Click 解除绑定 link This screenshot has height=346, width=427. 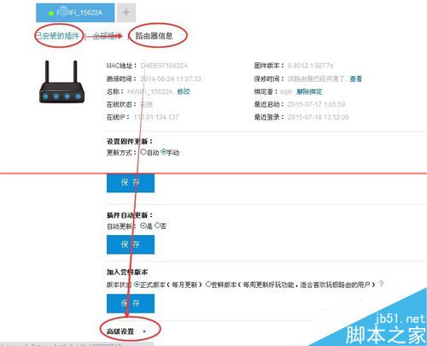pos(309,91)
